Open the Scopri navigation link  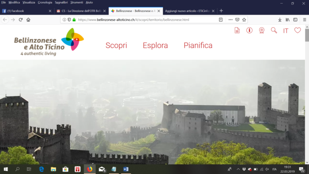pos(116,45)
